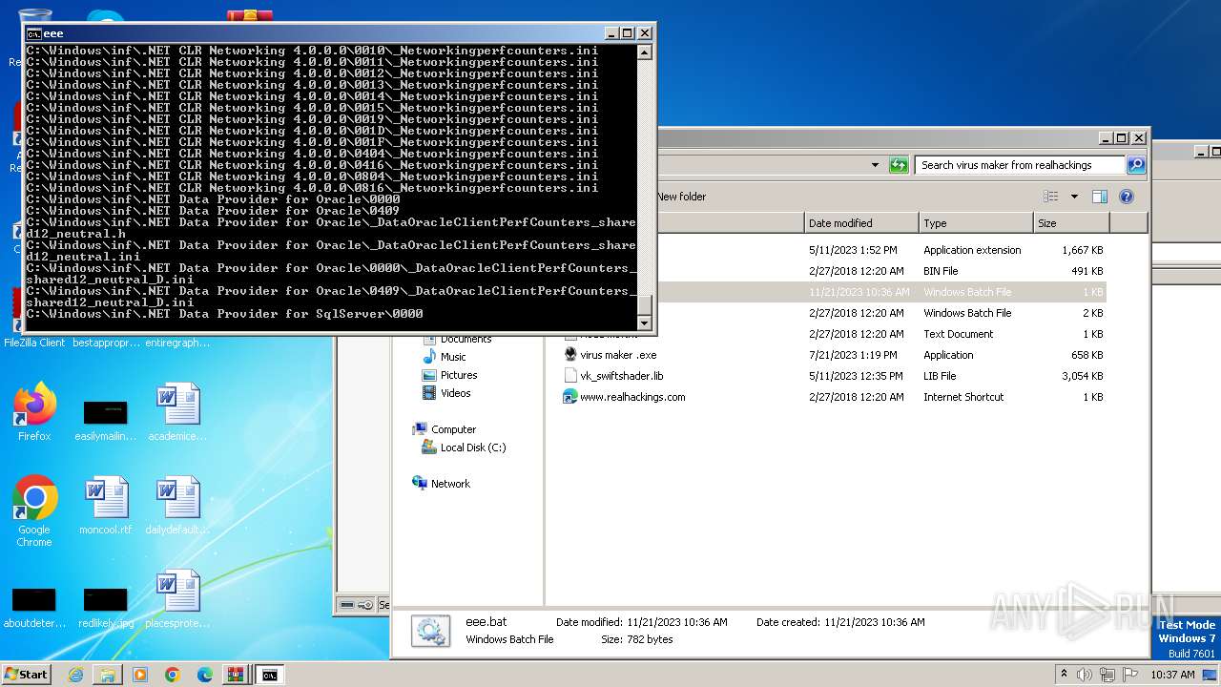Click the search magnifier icon in Explorer
Viewport: 1221px width, 687px height.
tap(1135, 165)
